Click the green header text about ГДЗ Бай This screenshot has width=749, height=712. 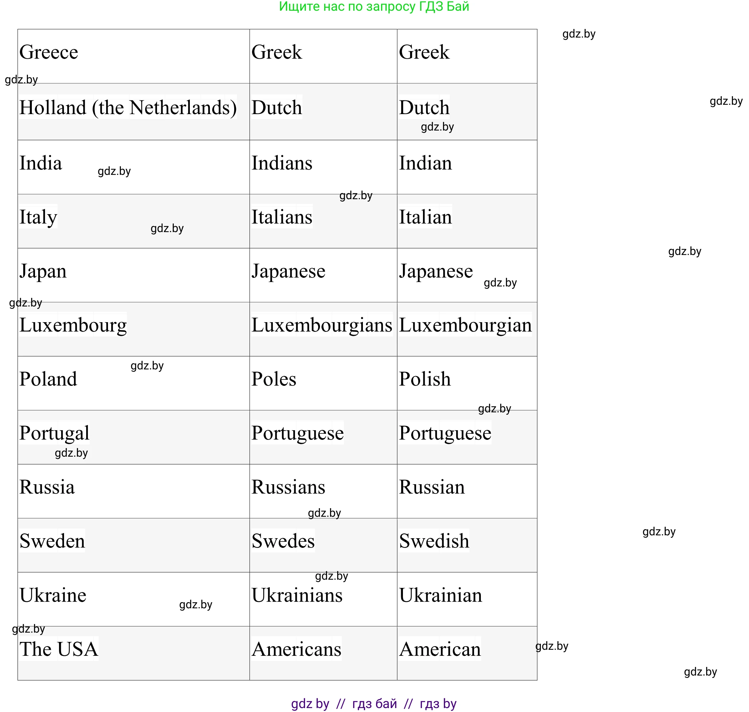click(x=374, y=6)
